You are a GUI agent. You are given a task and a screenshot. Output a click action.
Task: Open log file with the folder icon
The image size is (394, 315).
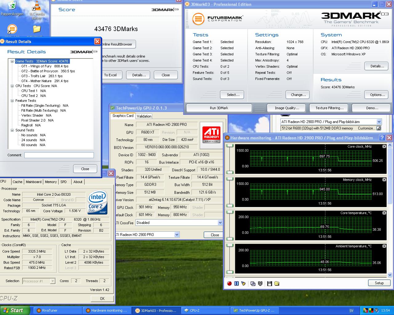[x=277, y=283]
